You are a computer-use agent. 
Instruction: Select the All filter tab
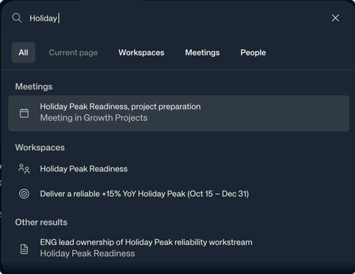(x=24, y=52)
